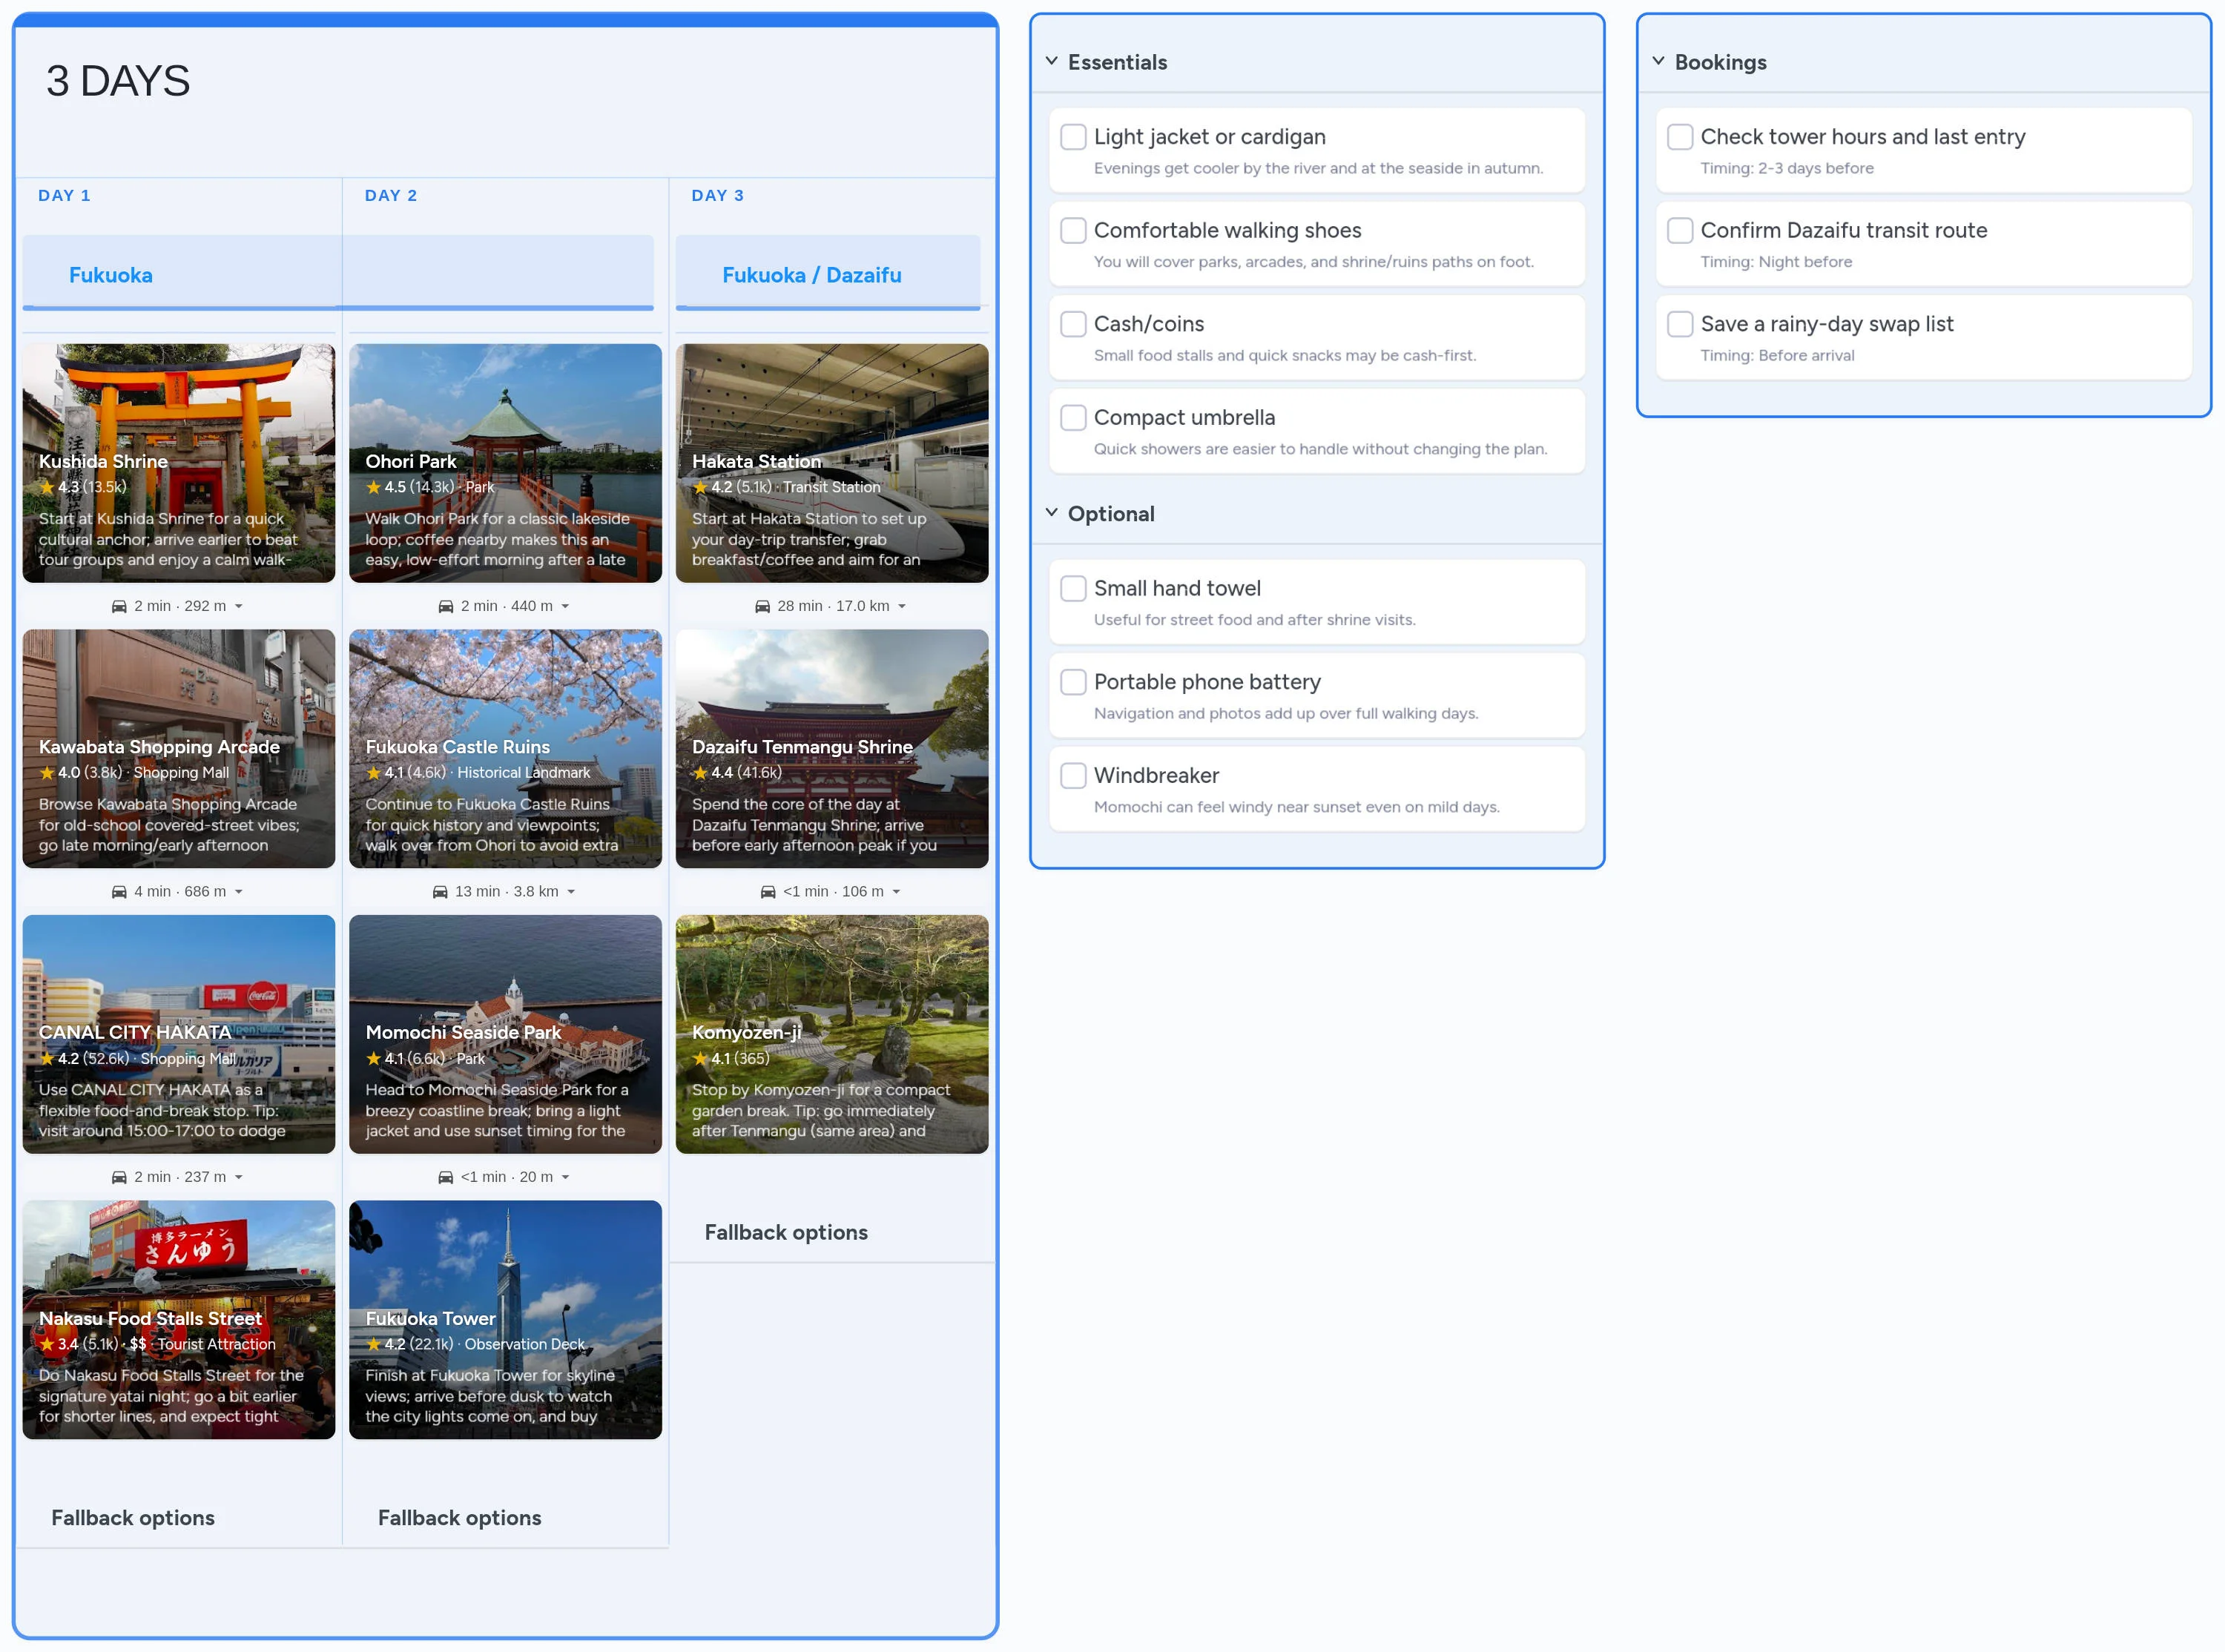Open the Fukuoka Tower card
Image resolution: width=2225 pixels, height=1652 pixels.
(x=505, y=1319)
